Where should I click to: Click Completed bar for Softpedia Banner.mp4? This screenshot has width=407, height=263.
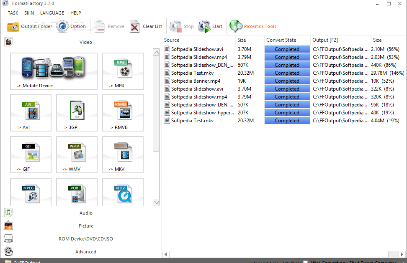click(287, 81)
